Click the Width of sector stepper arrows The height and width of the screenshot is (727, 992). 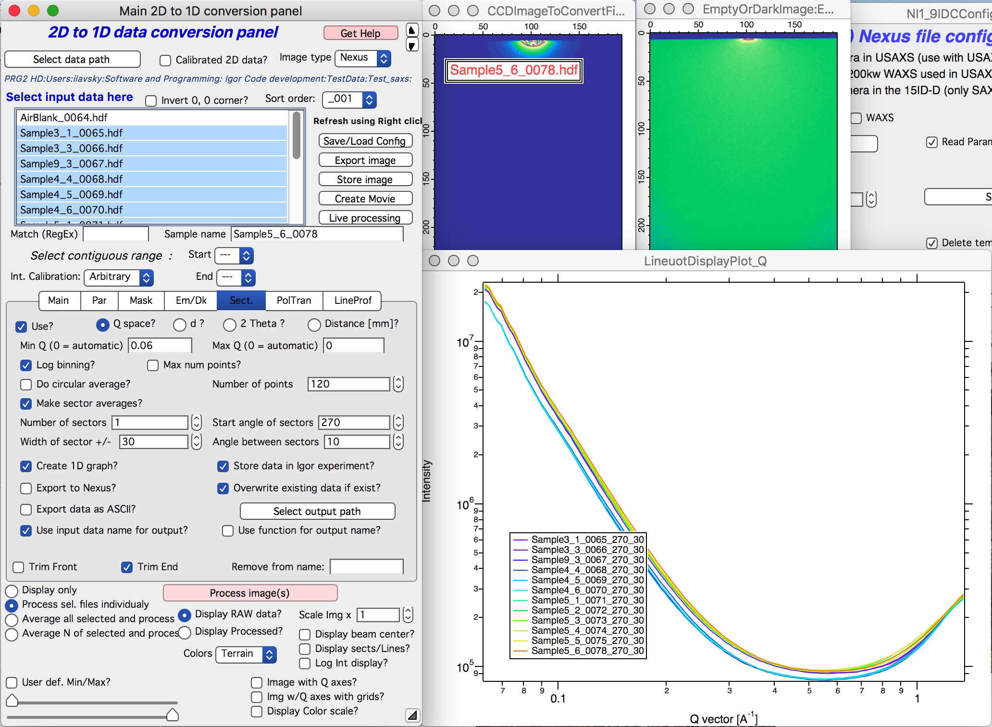coord(196,441)
